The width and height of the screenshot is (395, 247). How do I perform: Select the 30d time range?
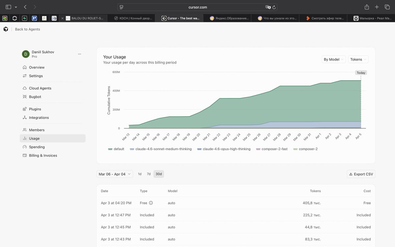(x=159, y=174)
